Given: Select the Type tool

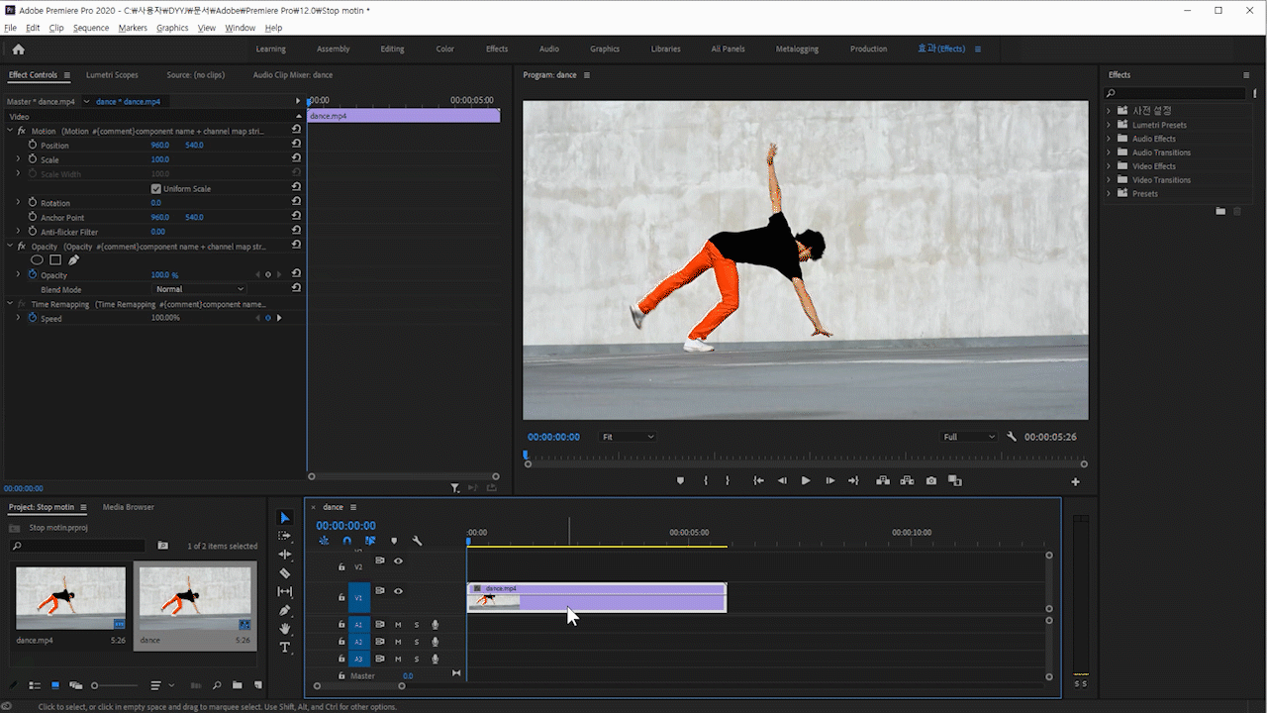Looking at the screenshot, I should [x=285, y=648].
